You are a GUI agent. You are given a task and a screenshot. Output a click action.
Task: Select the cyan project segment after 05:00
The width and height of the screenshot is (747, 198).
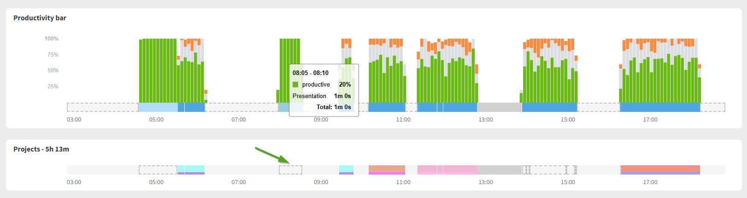pos(191,169)
